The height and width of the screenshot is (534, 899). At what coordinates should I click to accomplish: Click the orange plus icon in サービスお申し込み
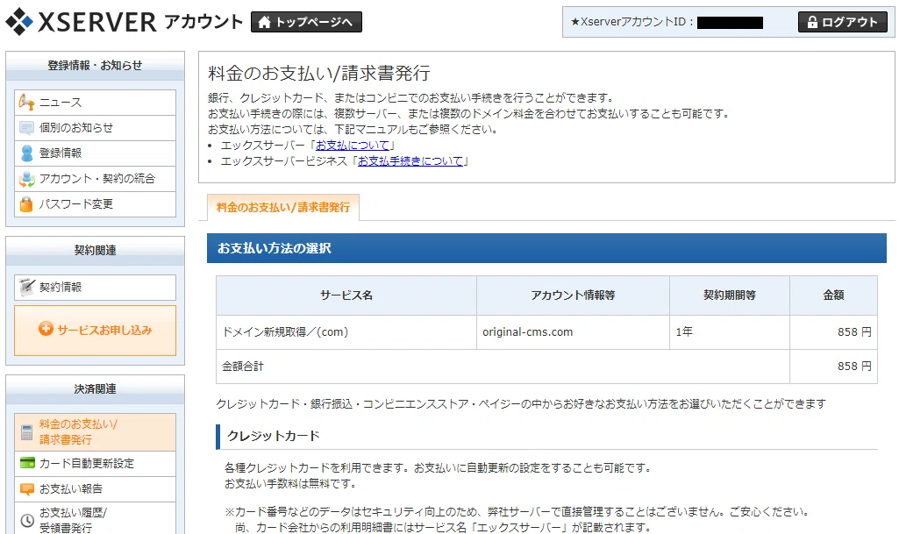point(46,329)
